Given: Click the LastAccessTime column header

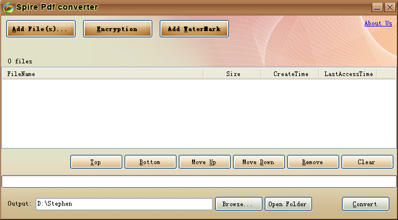Looking at the screenshot, I should point(348,74).
